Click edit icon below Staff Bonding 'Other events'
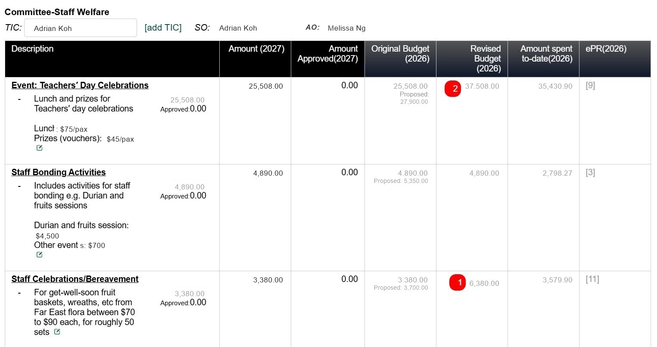This screenshot has height=347, width=657. point(39,255)
